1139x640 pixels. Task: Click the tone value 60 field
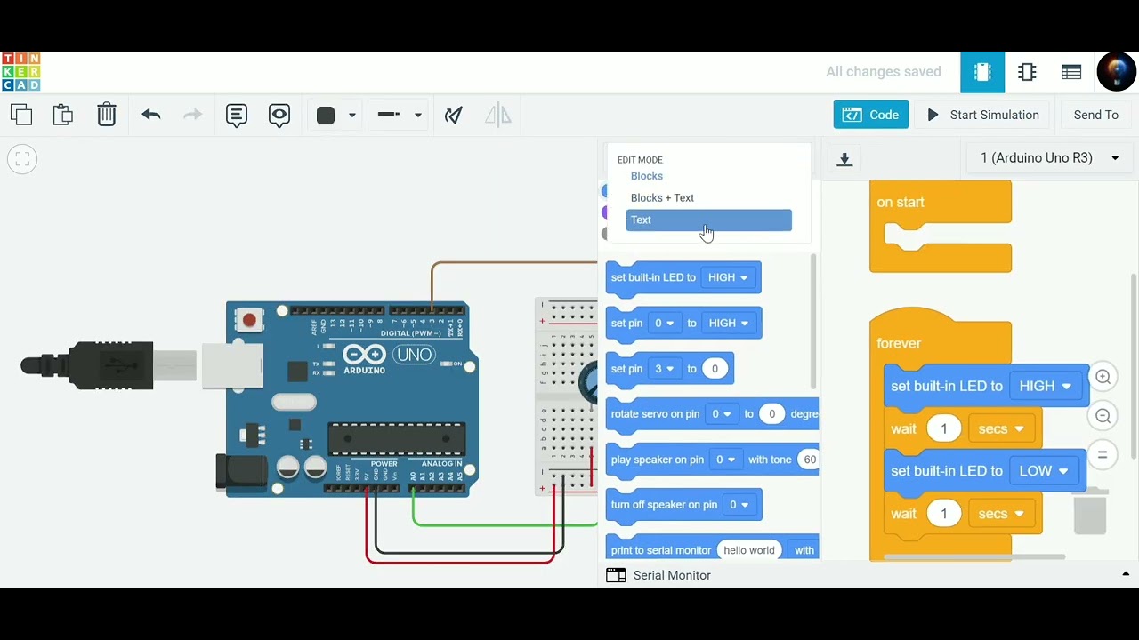pos(809,460)
